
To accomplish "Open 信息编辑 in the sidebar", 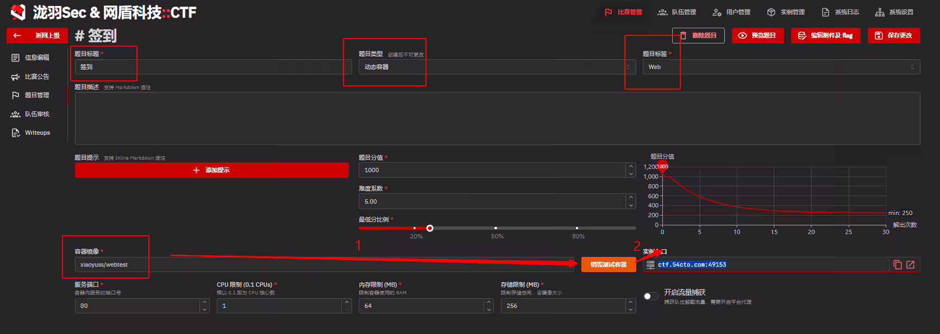I will [36, 58].
